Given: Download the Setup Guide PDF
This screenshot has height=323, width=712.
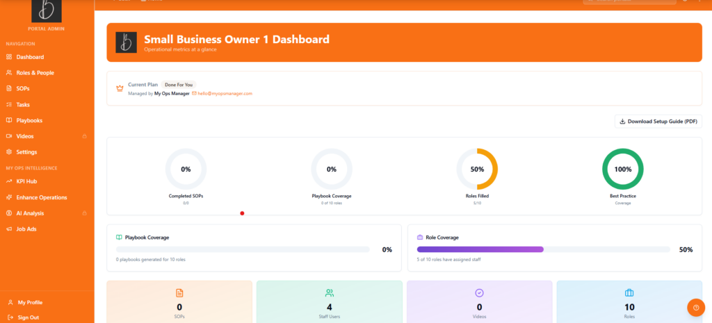Looking at the screenshot, I should point(658,122).
